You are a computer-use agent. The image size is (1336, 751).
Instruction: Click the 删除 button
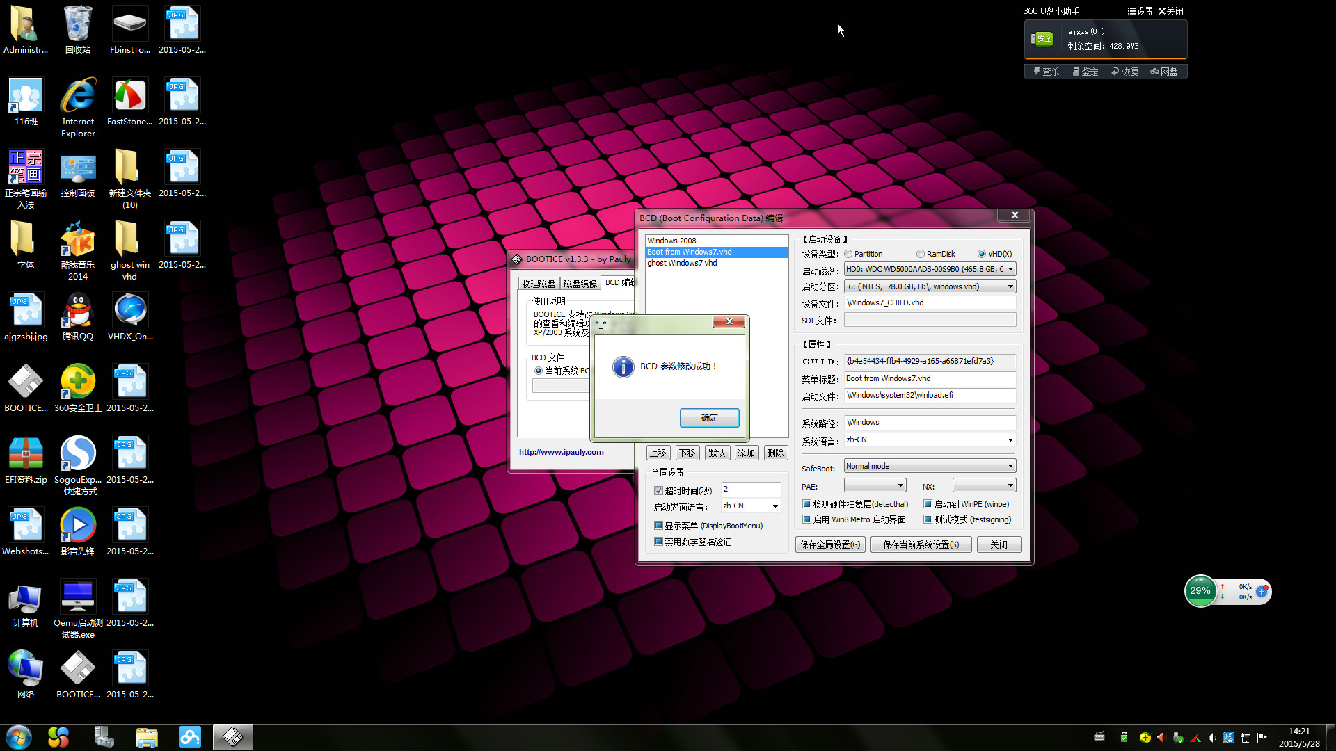click(x=775, y=453)
